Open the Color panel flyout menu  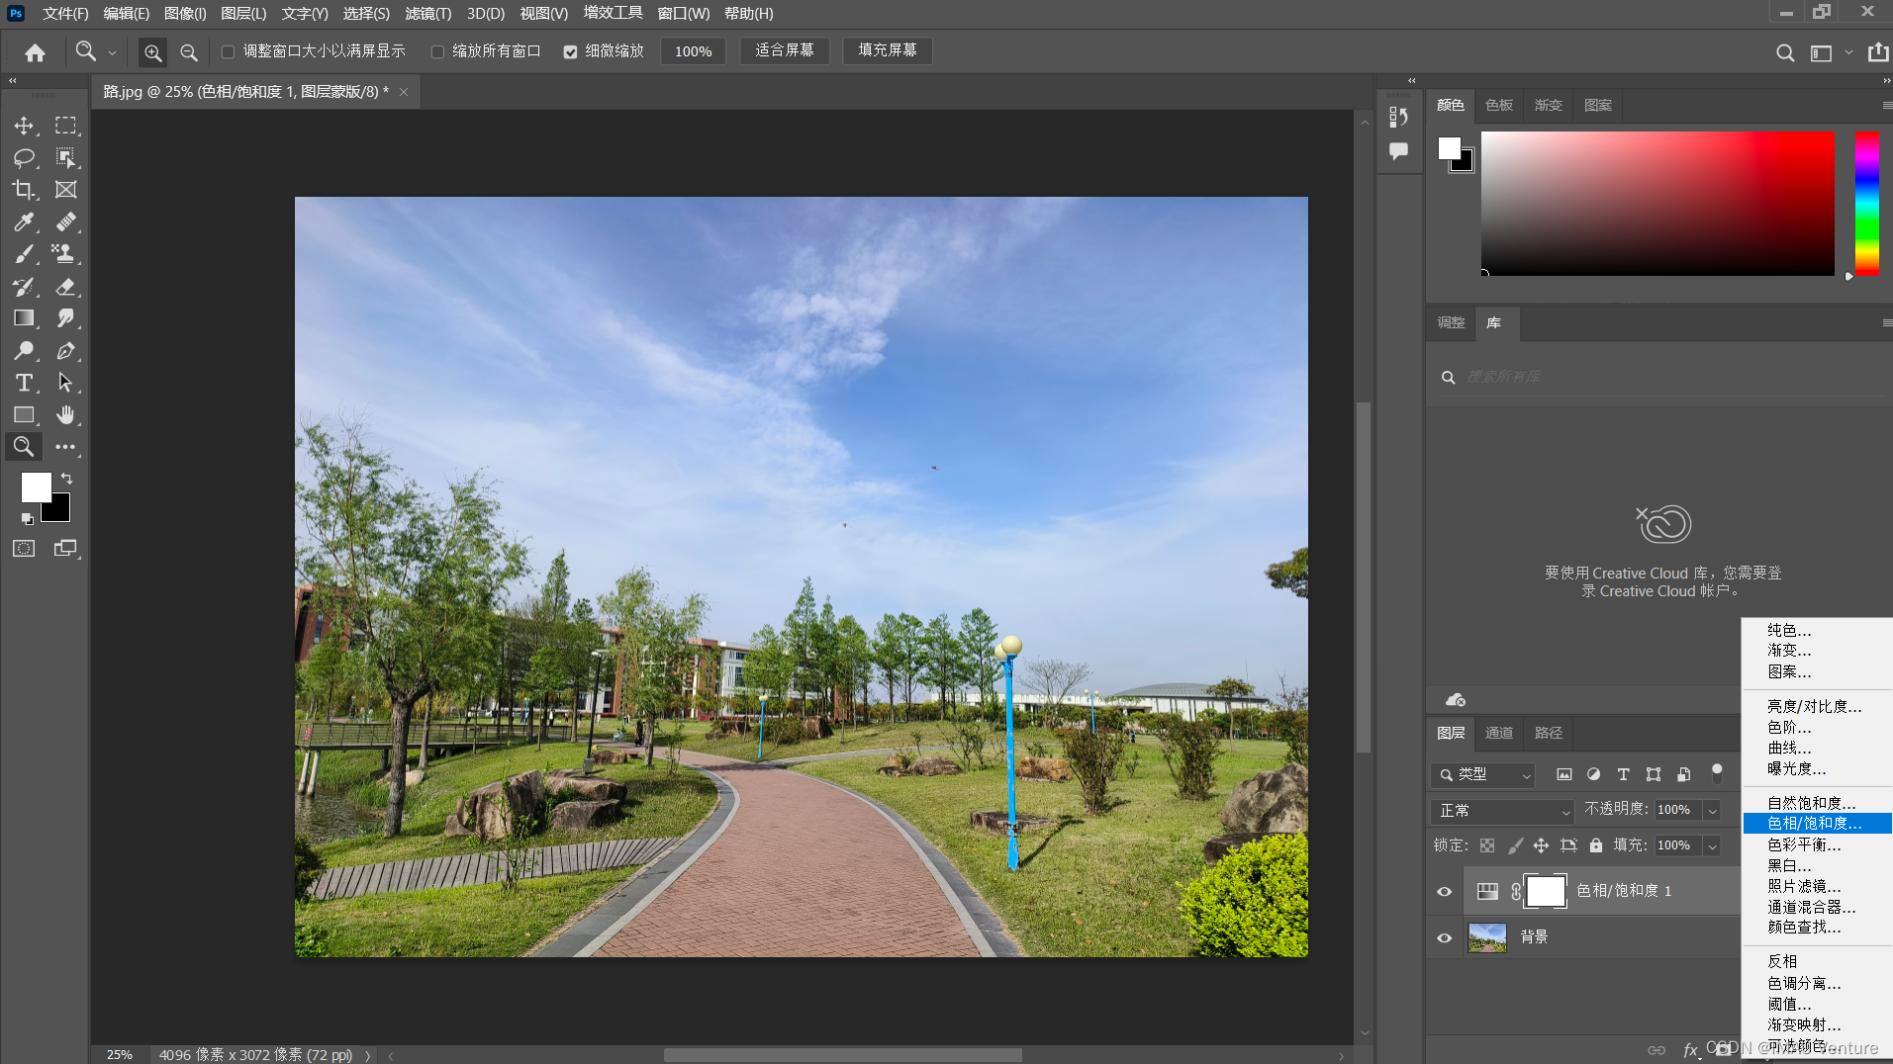click(1886, 105)
